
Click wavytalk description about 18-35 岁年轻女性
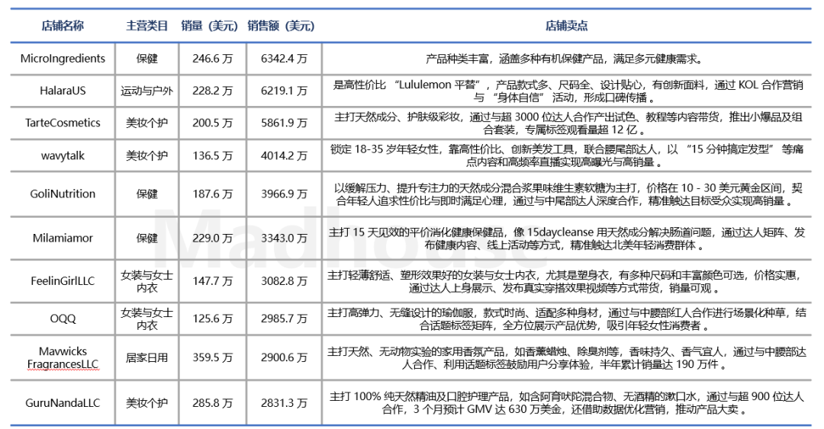coord(566,155)
